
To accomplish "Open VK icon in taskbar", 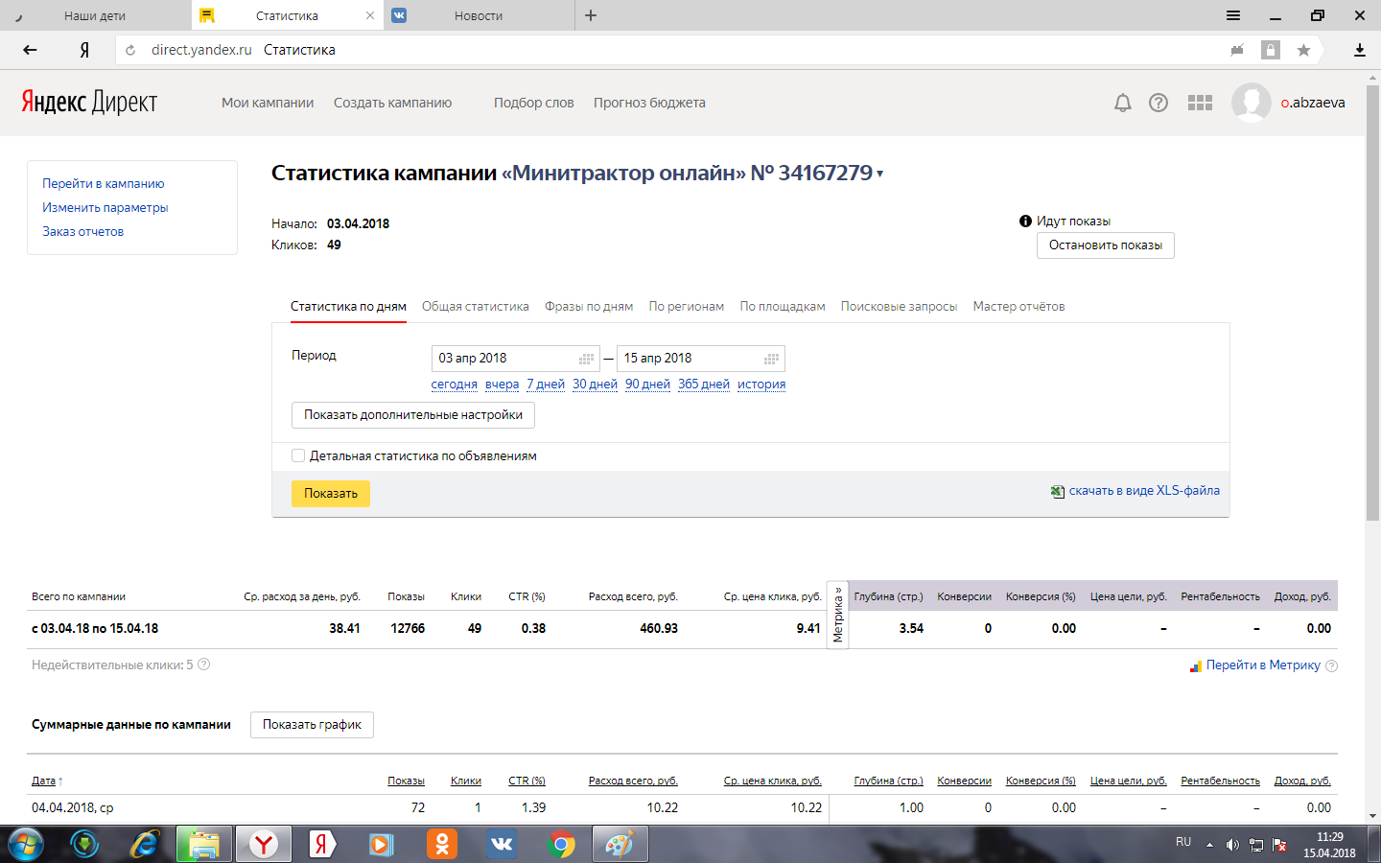I will (x=502, y=845).
